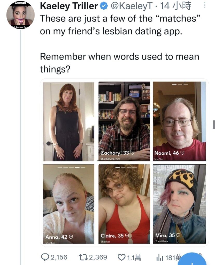Like the tweet via the heart icon

click(122, 257)
